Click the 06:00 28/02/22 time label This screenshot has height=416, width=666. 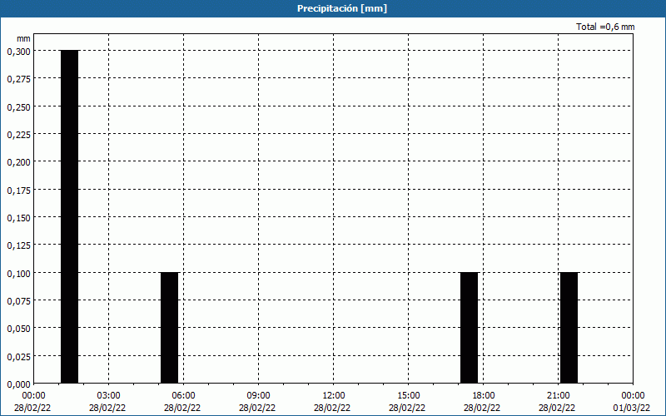click(182, 402)
